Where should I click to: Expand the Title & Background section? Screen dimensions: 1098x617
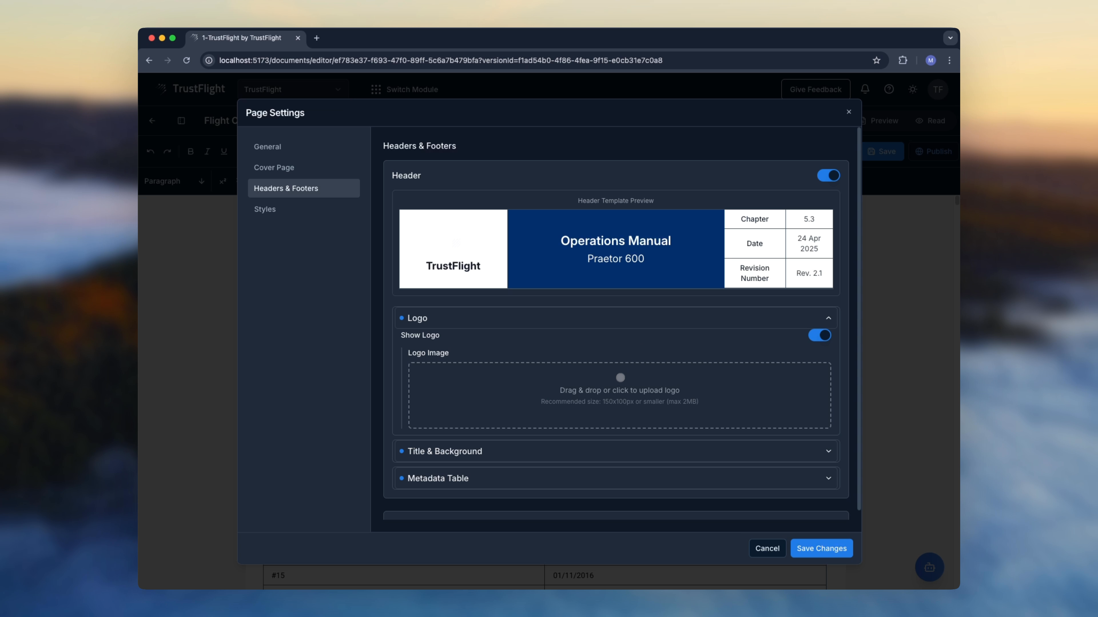pyautogui.click(x=828, y=451)
